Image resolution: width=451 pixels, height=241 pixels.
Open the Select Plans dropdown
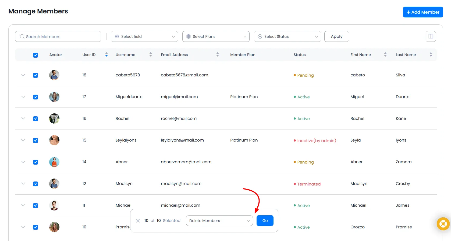click(x=216, y=36)
